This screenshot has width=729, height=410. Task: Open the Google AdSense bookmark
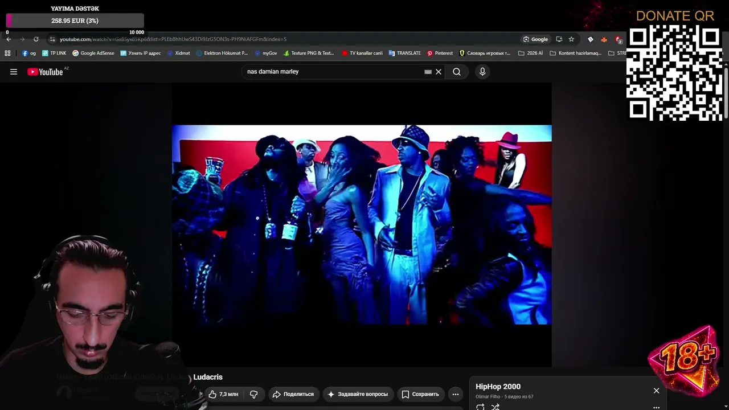point(93,53)
